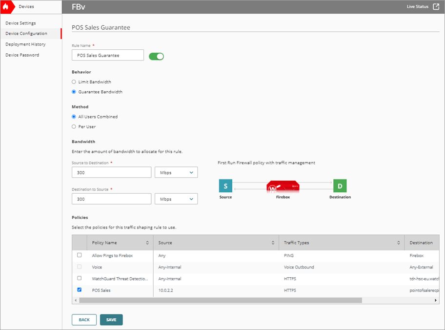The height and width of the screenshot is (330, 445).
Task: Click the Firebox device icon in diagram
Action: click(283, 187)
